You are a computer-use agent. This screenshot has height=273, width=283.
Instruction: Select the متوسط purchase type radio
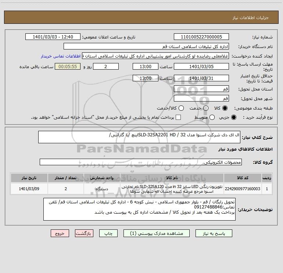point(212,118)
